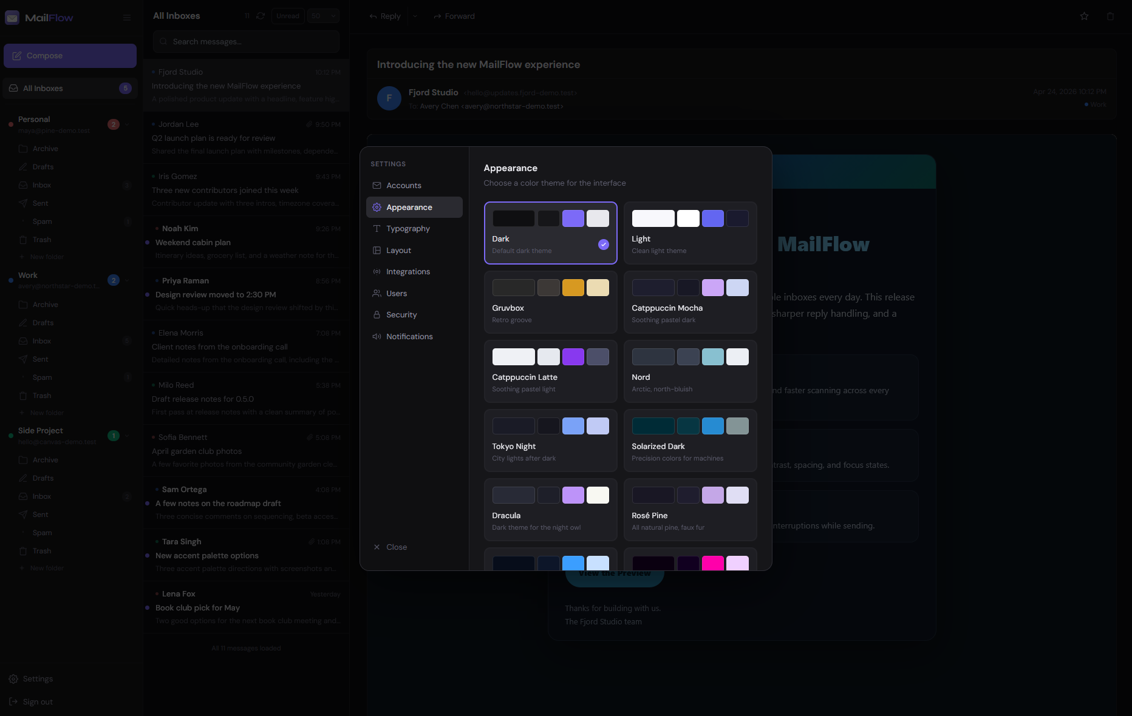Open the messages-per-page dropdown

tap(323, 16)
